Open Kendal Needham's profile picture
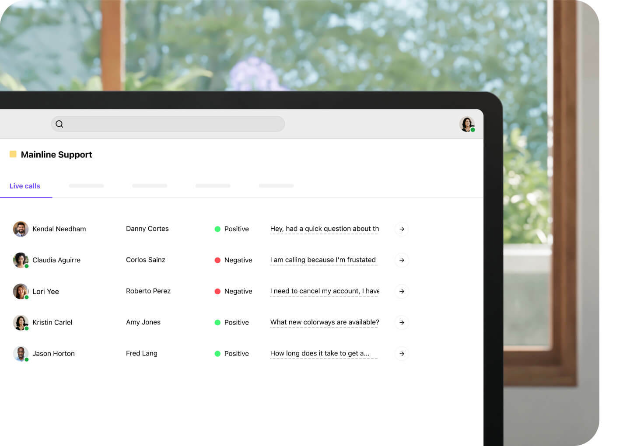Image resolution: width=630 pixels, height=446 pixels. (x=21, y=229)
